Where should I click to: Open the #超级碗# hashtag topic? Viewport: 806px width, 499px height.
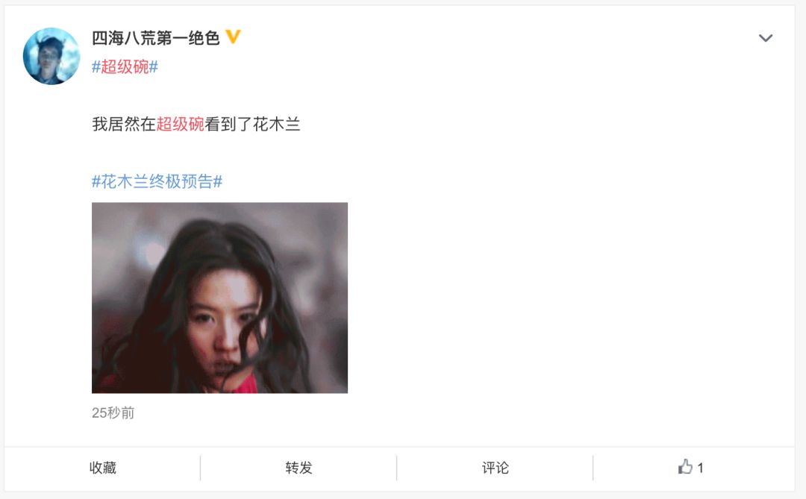coord(125,67)
